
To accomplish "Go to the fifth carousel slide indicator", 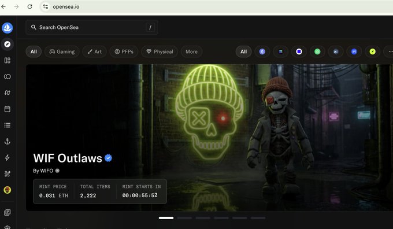I will (240, 218).
